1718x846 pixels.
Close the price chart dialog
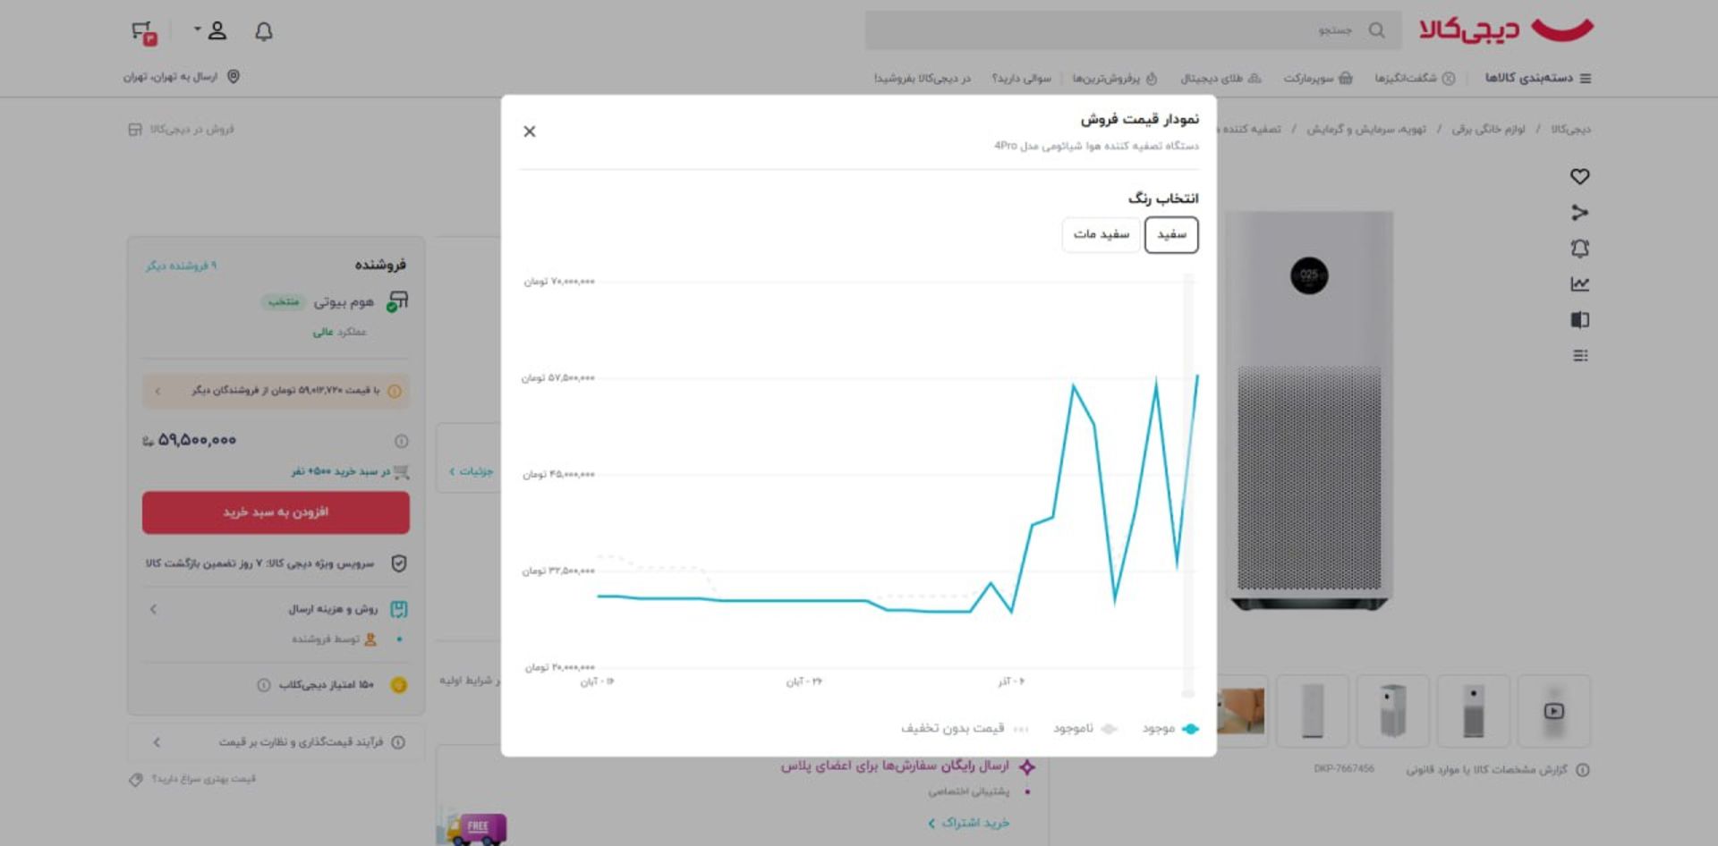coord(530,131)
